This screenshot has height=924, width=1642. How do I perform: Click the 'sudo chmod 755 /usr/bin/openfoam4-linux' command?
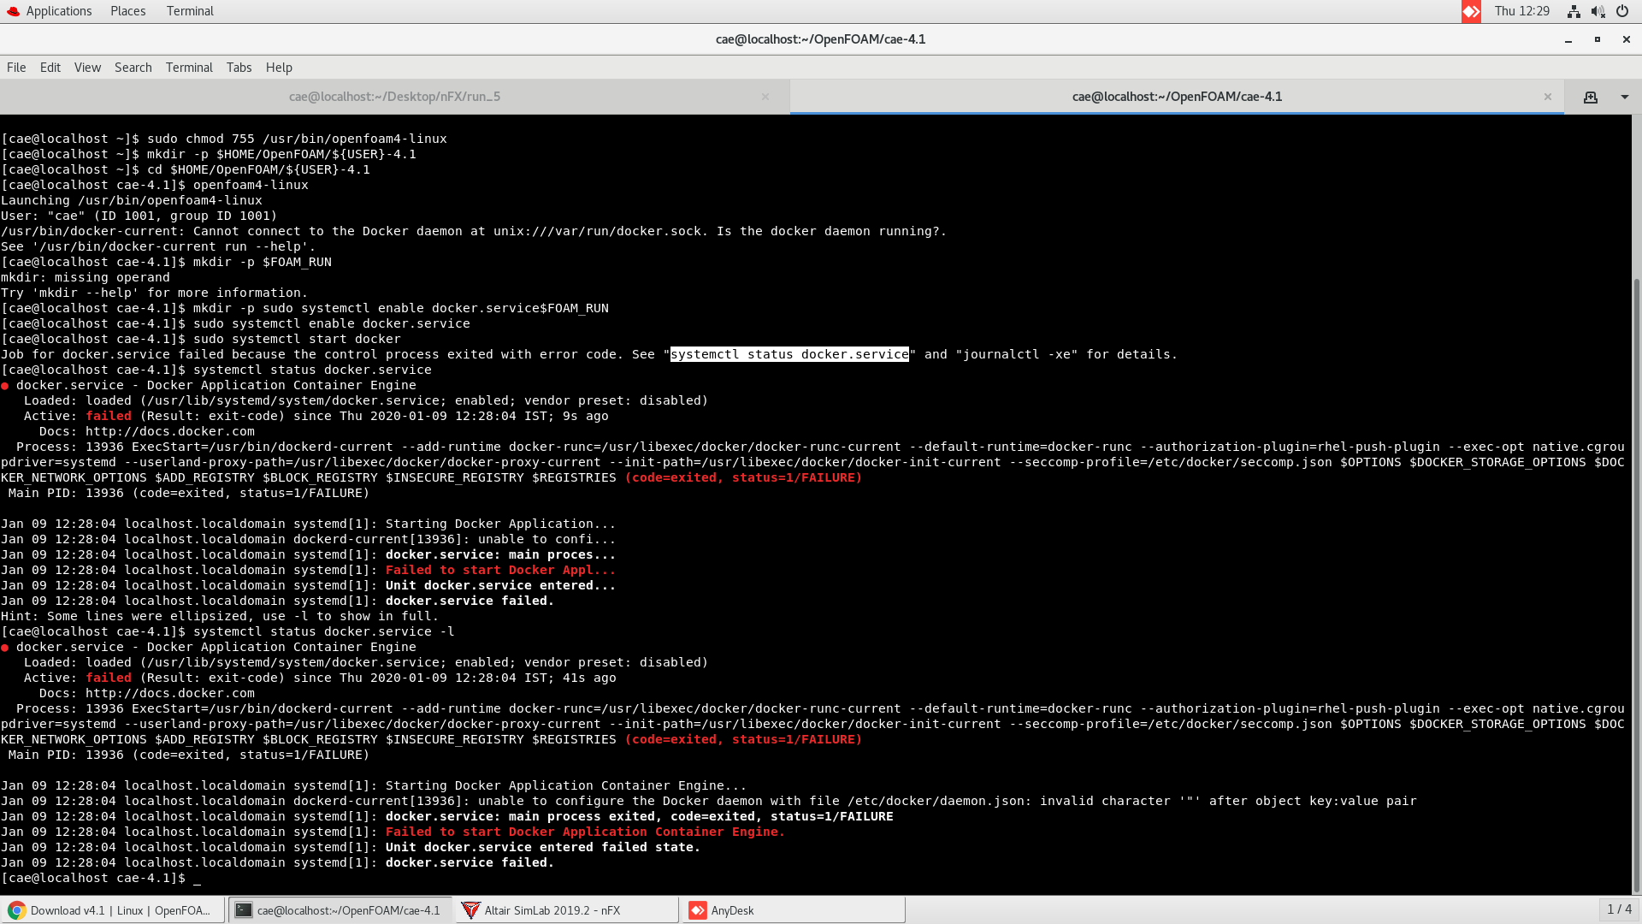click(297, 139)
